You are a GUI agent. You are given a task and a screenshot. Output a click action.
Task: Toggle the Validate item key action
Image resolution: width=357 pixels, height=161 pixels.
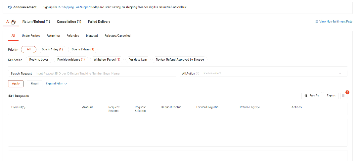(138, 60)
